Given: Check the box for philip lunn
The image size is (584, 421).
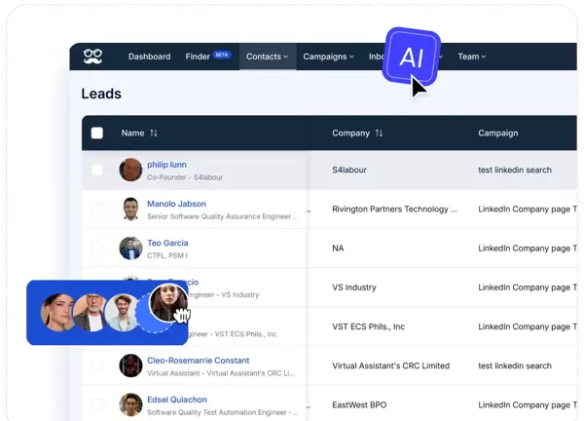Looking at the screenshot, I should (96, 171).
